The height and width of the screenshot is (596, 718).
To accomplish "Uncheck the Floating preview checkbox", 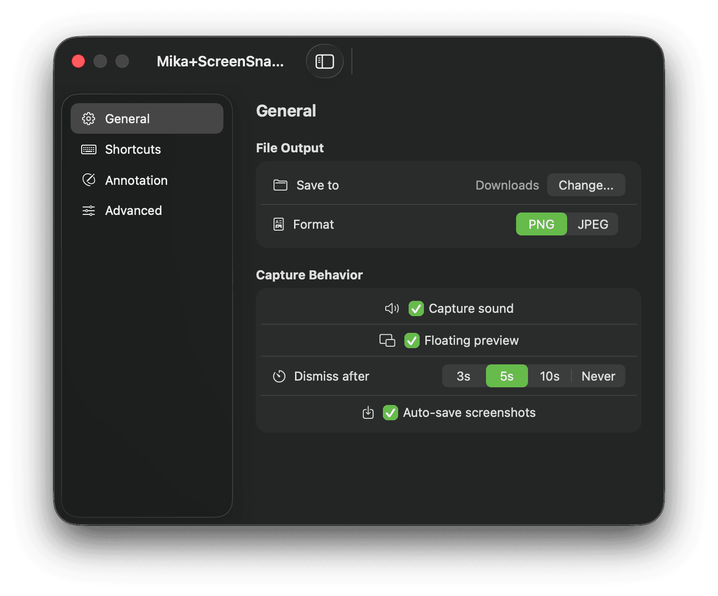I will tap(412, 341).
